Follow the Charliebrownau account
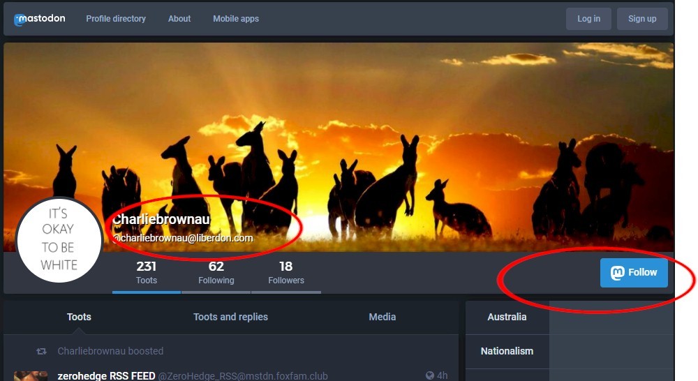Image resolution: width=698 pixels, height=381 pixels. point(634,273)
